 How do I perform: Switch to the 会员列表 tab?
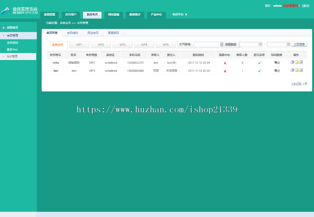point(52,33)
